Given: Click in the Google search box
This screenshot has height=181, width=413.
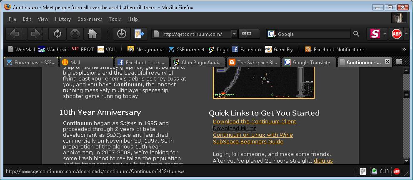Looking at the screenshot, I should [313, 34].
